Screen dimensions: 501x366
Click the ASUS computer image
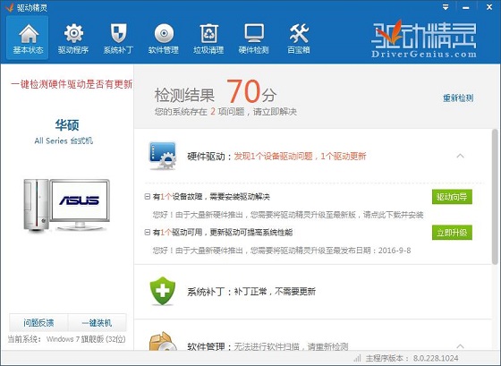(67, 205)
